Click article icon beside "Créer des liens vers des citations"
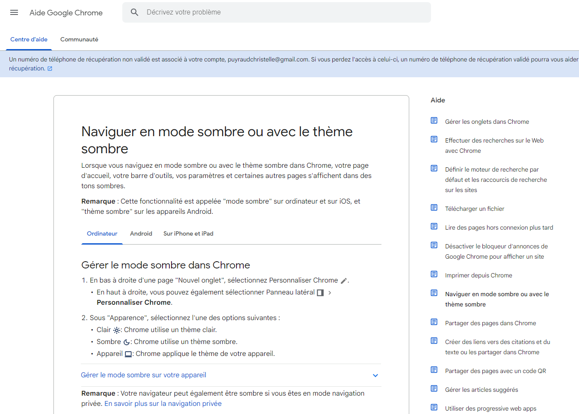This screenshot has width=579, height=414. pyautogui.click(x=434, y=341)
